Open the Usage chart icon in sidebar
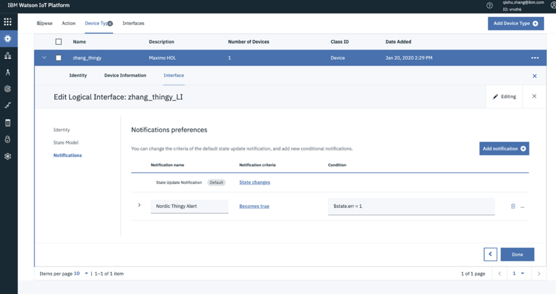556x294 pixels. (7, 105)
